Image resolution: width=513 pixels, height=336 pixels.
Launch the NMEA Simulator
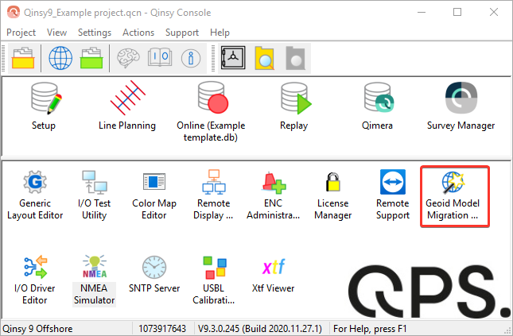94,280
